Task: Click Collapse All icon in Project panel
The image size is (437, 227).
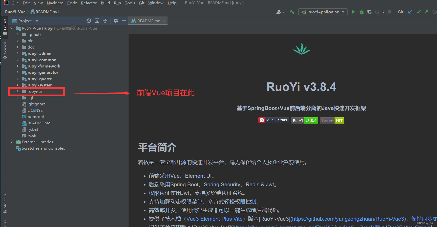Action: coord(105,21)
